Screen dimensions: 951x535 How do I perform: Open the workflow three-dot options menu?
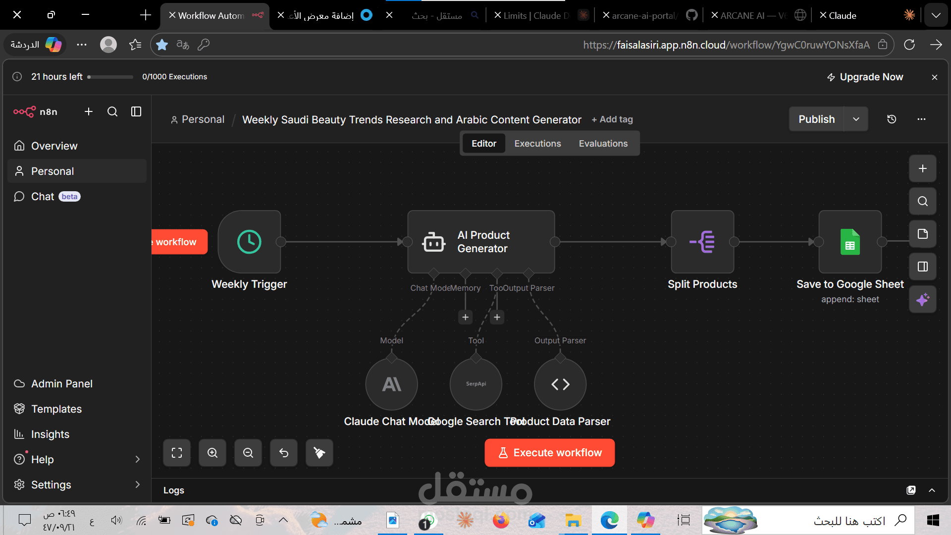pos(921,119)
